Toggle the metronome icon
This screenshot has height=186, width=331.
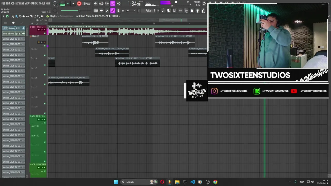(x=96, y=4)
